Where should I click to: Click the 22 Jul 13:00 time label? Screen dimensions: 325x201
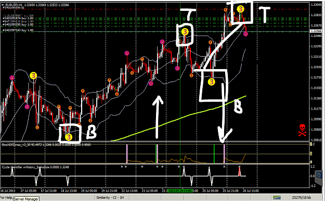click(129, 191)
